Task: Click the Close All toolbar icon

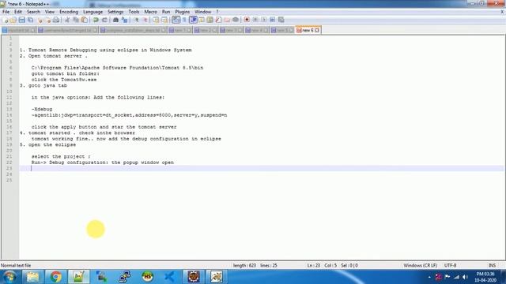Action: (48, 20)
